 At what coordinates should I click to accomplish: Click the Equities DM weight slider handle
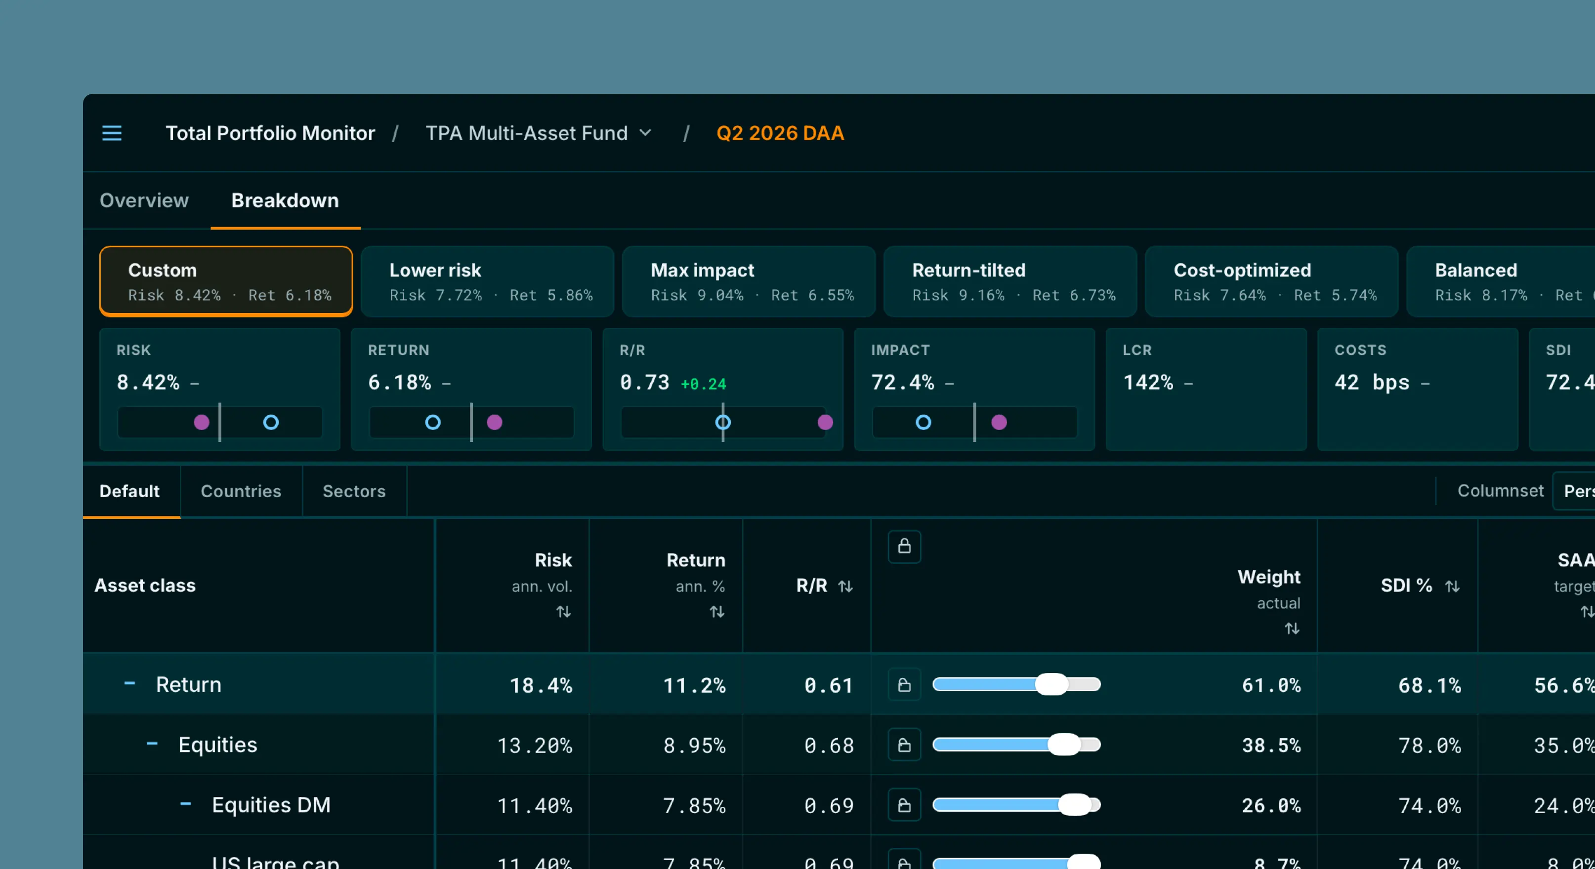pos(1074,804)
